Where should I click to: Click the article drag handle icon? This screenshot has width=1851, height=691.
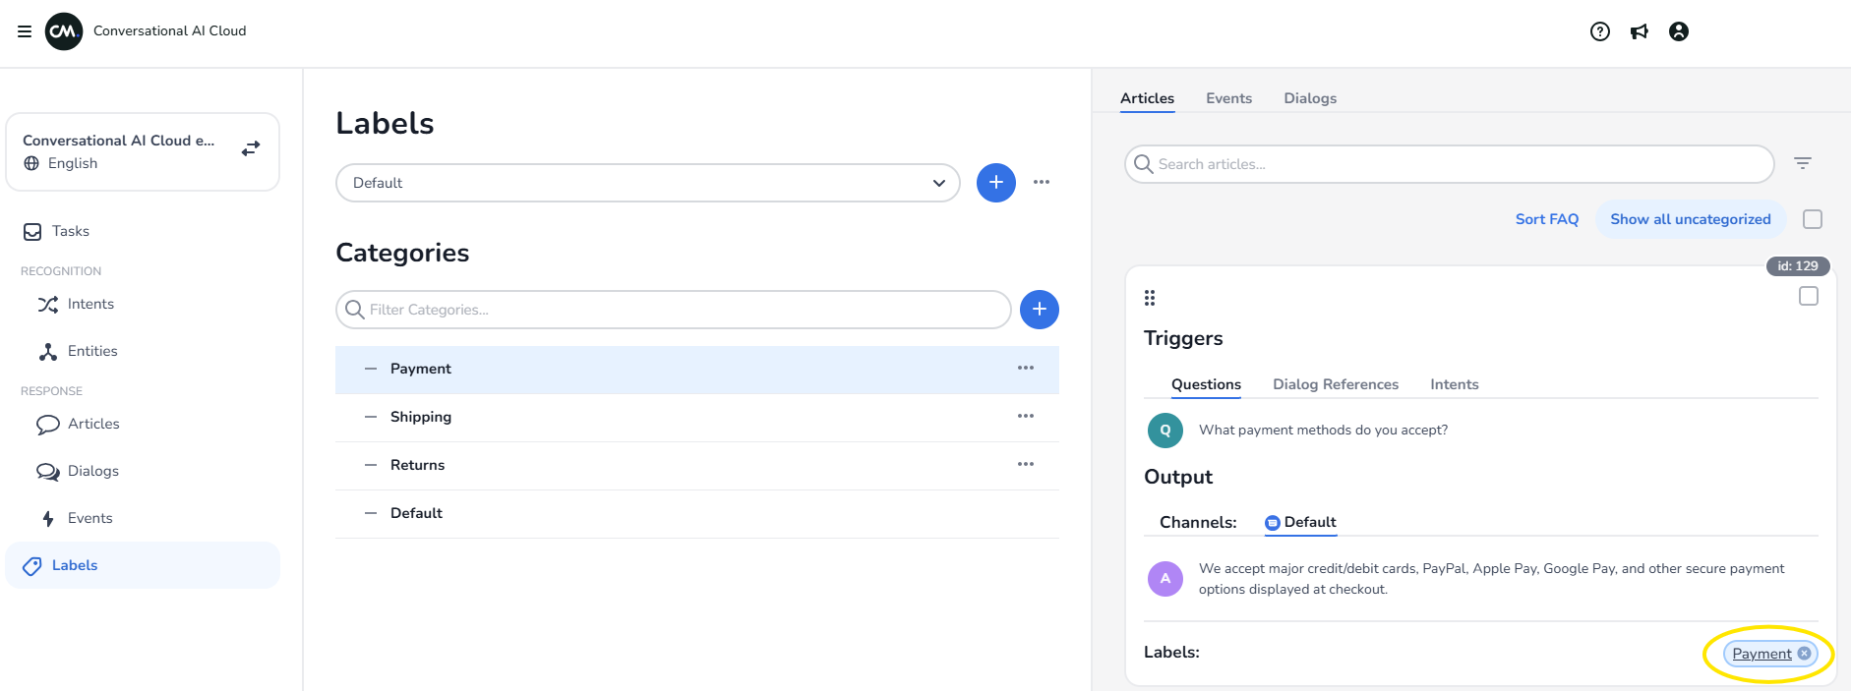1150,298
